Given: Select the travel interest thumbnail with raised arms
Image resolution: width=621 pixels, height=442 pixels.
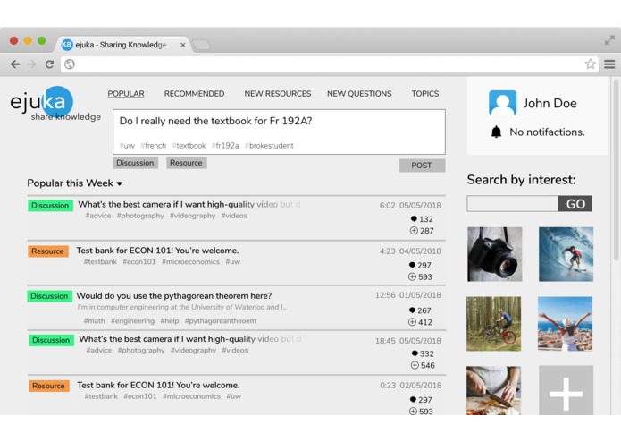Looking at the screenshot, I should pyautogui.click(x=565, y=324).
